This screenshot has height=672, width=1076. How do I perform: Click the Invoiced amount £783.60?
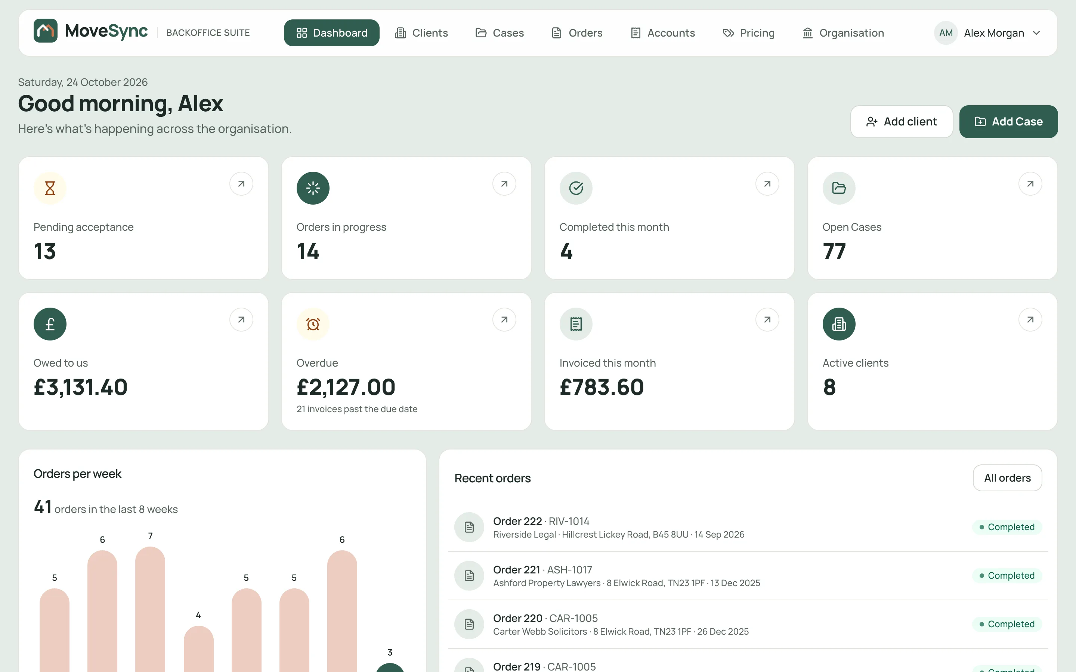pyautogui.click(x=602, y=387)
